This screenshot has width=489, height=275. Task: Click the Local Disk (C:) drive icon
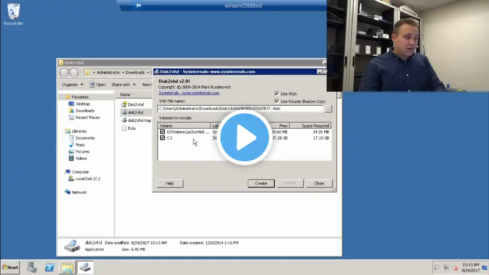(x=71, y=179)
